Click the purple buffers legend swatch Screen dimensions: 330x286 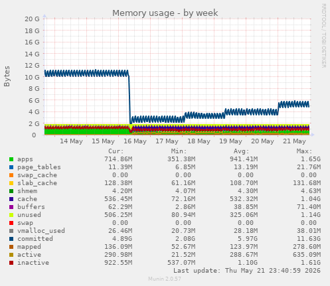pos(11,207)
